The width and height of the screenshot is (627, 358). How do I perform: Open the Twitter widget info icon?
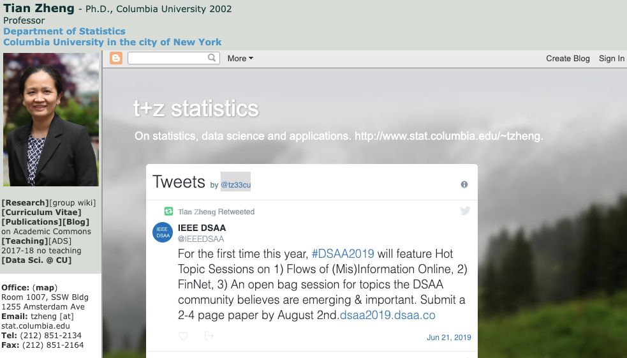coord(464,184)
